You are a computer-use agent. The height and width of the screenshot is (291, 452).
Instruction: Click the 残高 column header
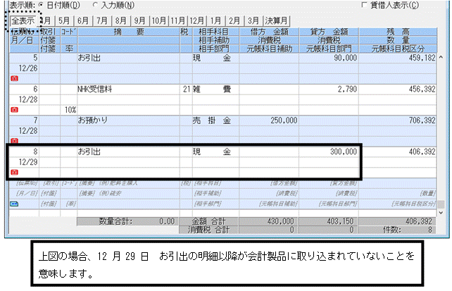point(398,32)
